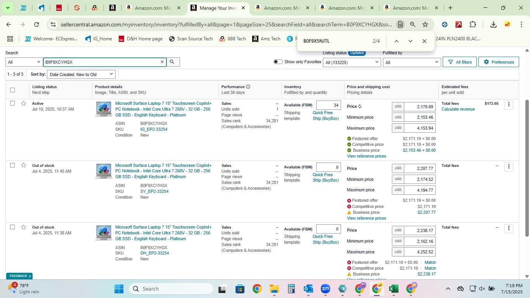
Task: Open Quick Free Ship (BuyBox) template on Active listing
Action: click(326, 116)
